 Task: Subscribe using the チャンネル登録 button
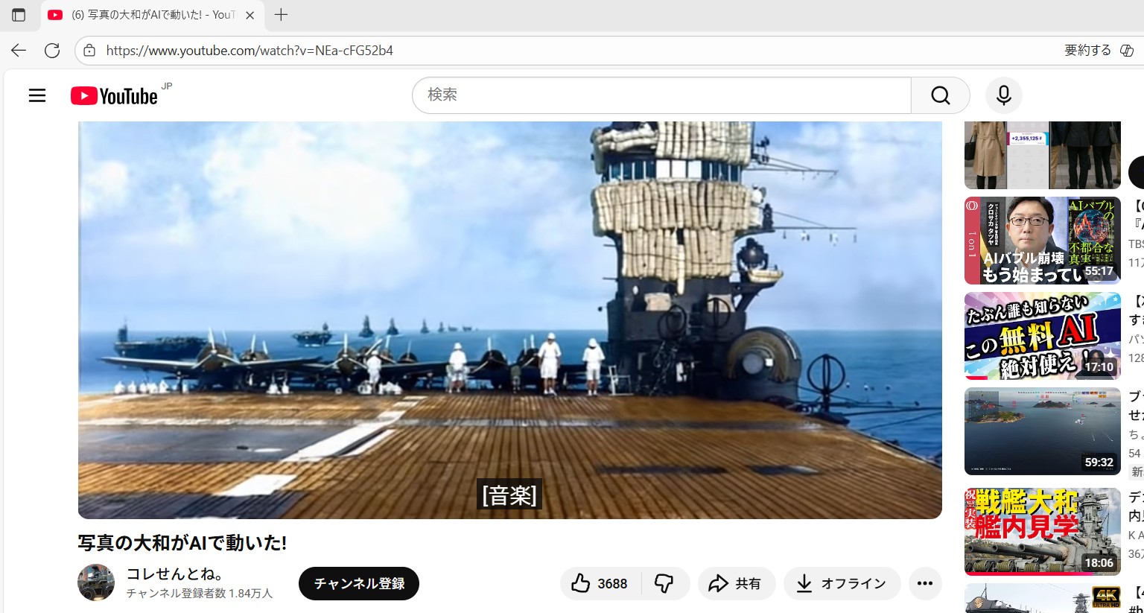pyautogui.click(x=359, y=583)
